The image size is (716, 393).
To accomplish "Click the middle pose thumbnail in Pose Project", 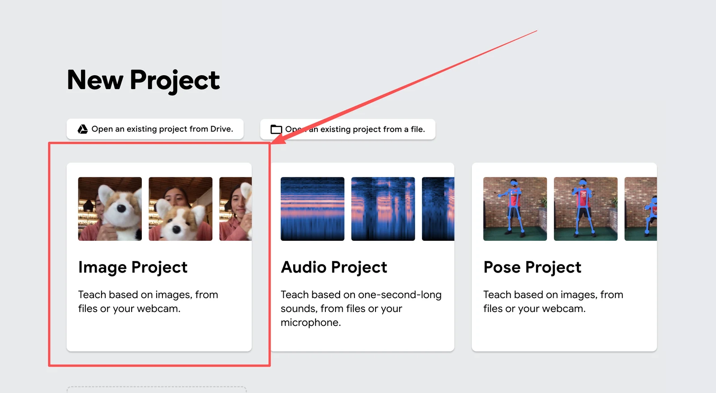I will pyautogui.click(x=586, y=209).
